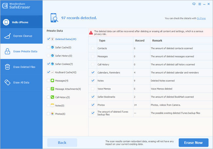
Task: Click 'Voice Memos deleted' remark text
Action: coord(161,89)
